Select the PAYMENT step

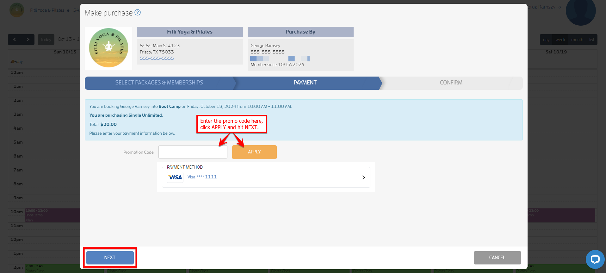click(305, 83)
